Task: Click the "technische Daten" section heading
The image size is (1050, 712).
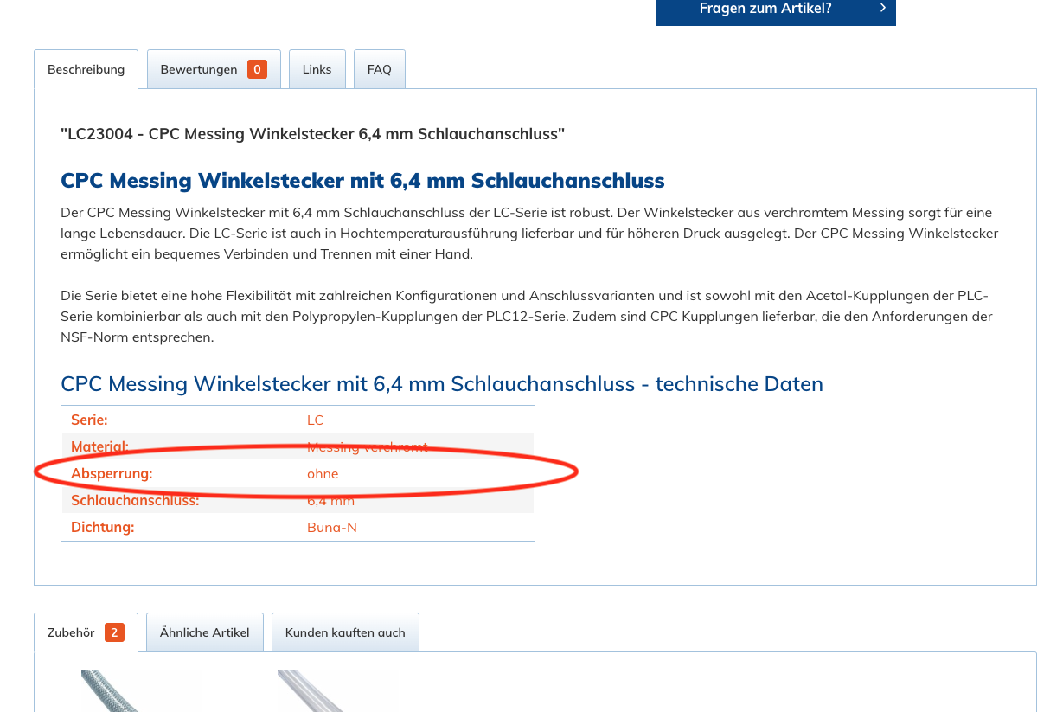Action: tap(441, 384)
